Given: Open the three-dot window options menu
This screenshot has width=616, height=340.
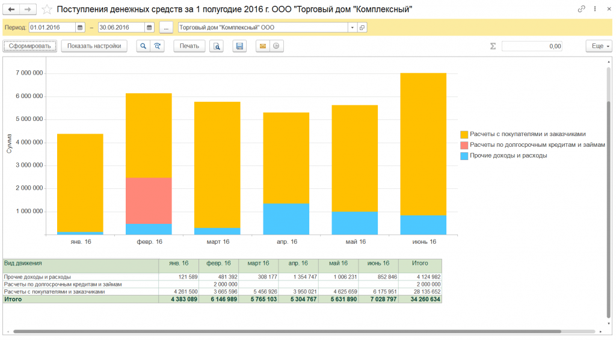Looking at the screenshot, I should click(594, 10).
